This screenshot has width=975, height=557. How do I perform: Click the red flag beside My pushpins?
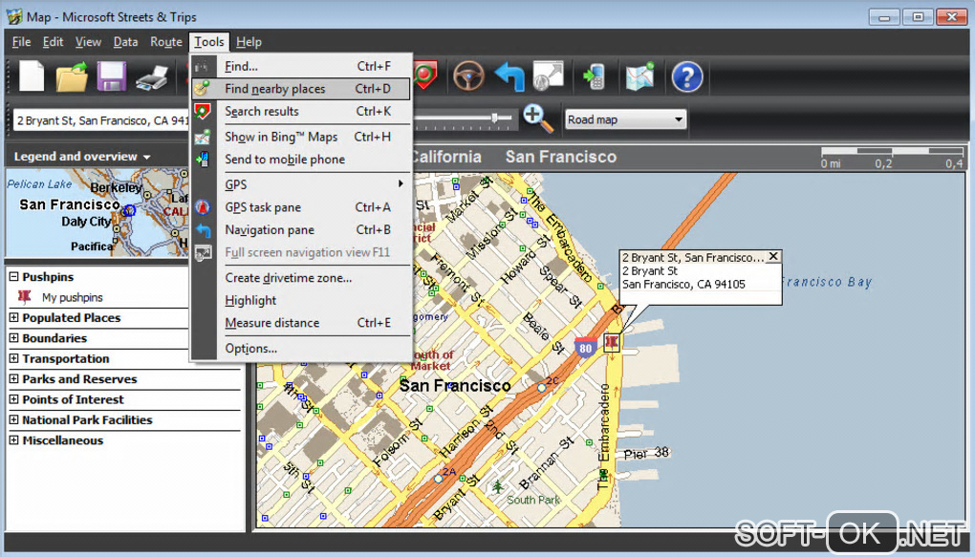pos(25,296)
